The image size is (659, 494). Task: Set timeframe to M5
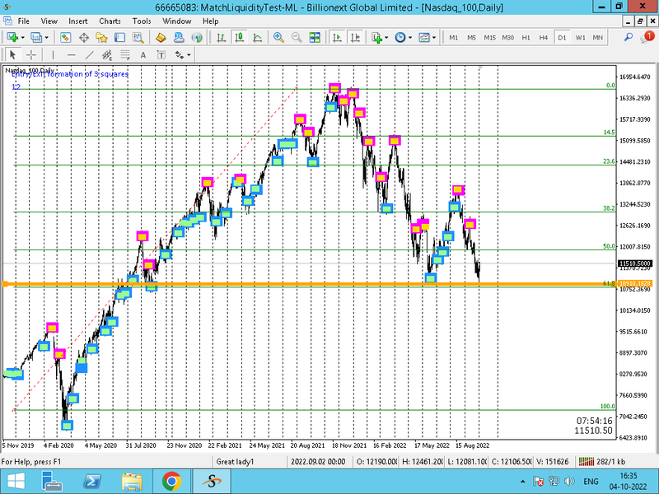(471, 37)
